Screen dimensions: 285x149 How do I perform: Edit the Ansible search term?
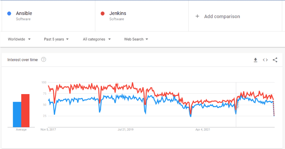tap(24, 14)
